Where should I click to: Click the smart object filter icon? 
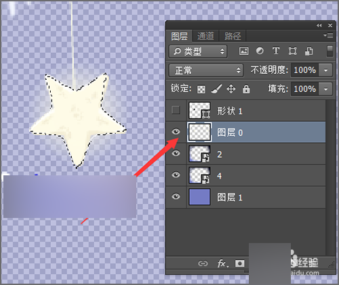point(308,51)
